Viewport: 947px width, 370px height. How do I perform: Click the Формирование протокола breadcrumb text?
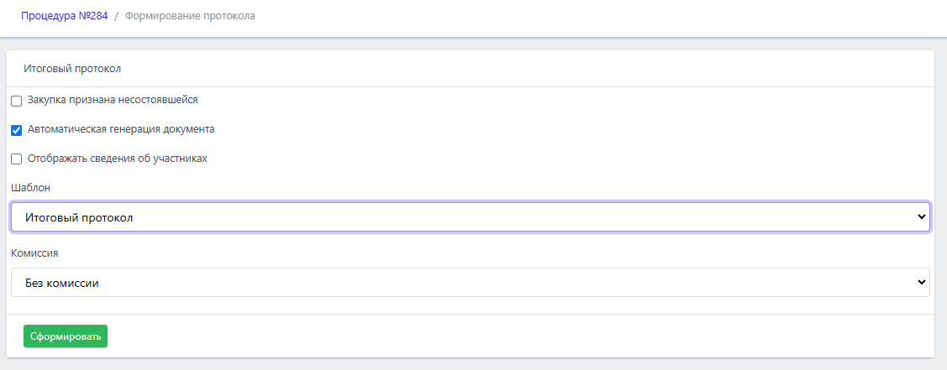pyautogui.click(x=190, y=15)
